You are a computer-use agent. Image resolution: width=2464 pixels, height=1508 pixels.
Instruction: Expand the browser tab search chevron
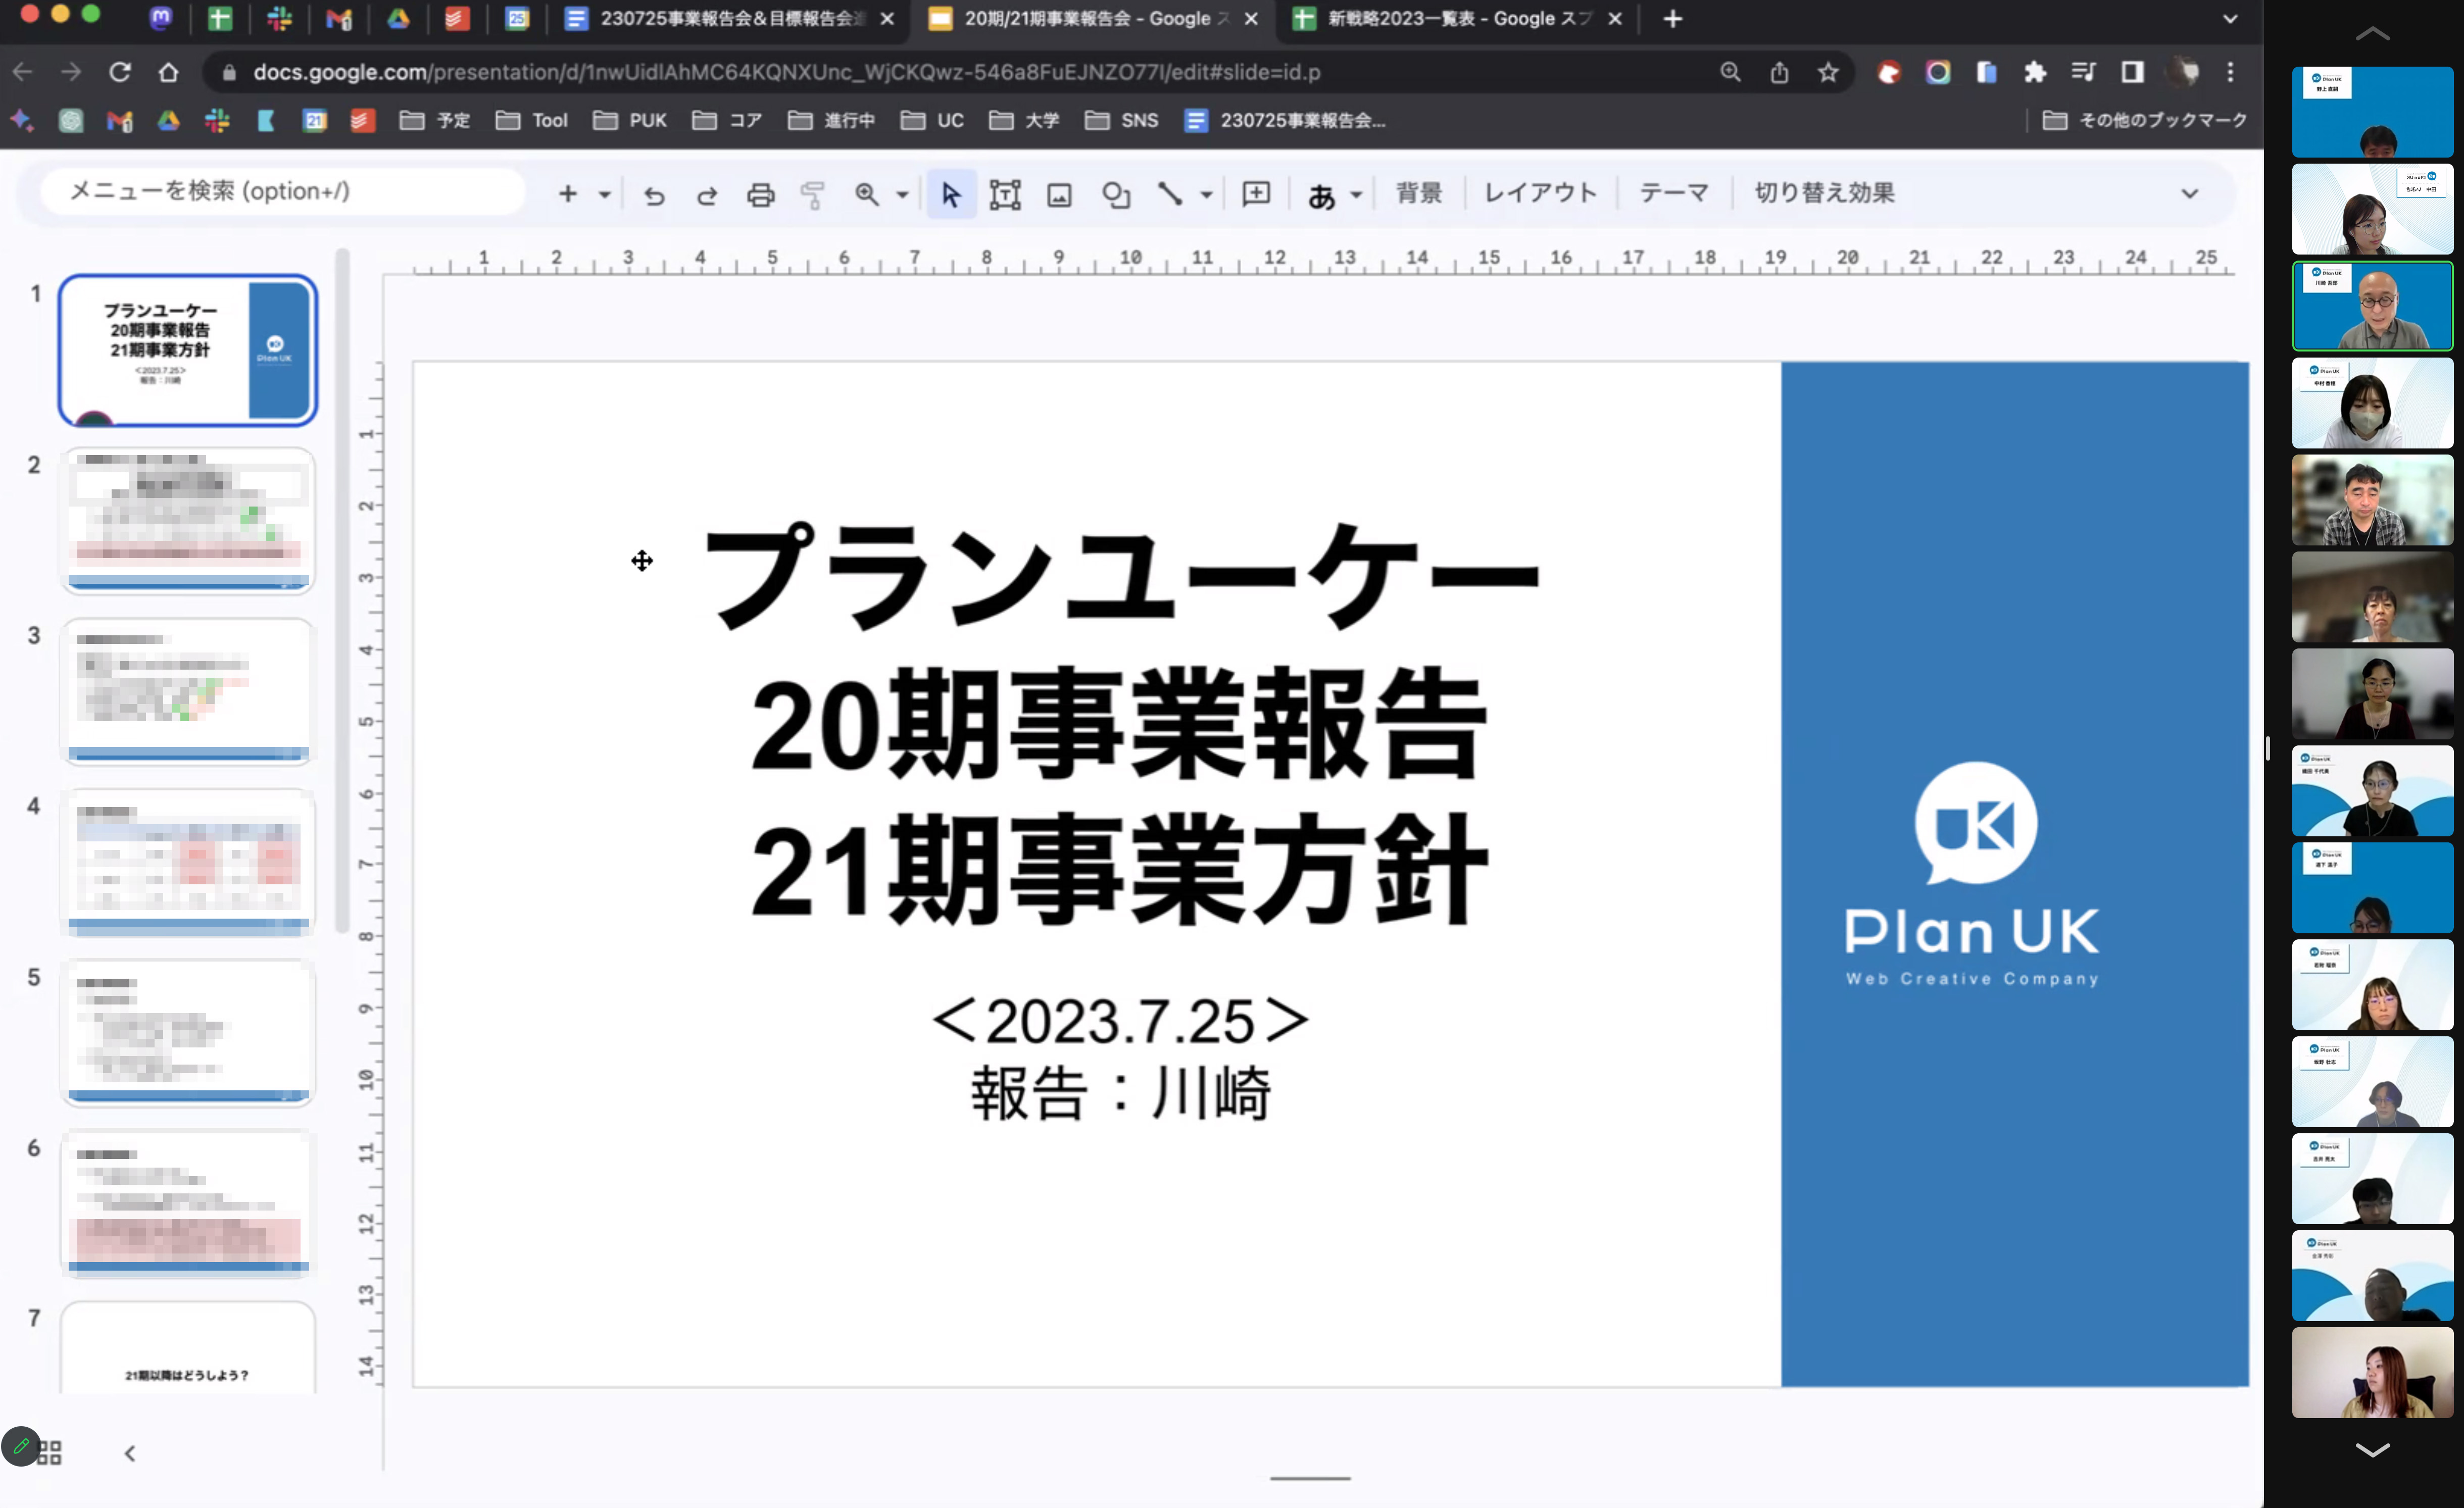(2230, 19)
